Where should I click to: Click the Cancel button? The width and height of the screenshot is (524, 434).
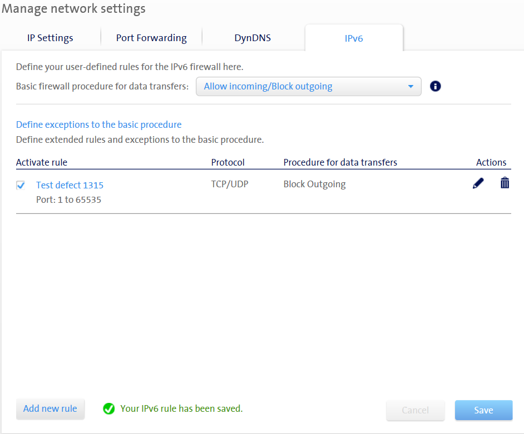[x=415, y=410]
